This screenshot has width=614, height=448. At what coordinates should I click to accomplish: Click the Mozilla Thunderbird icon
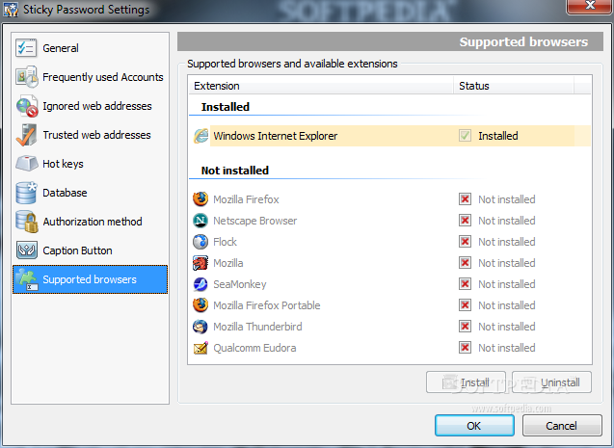tap(200, 327)
